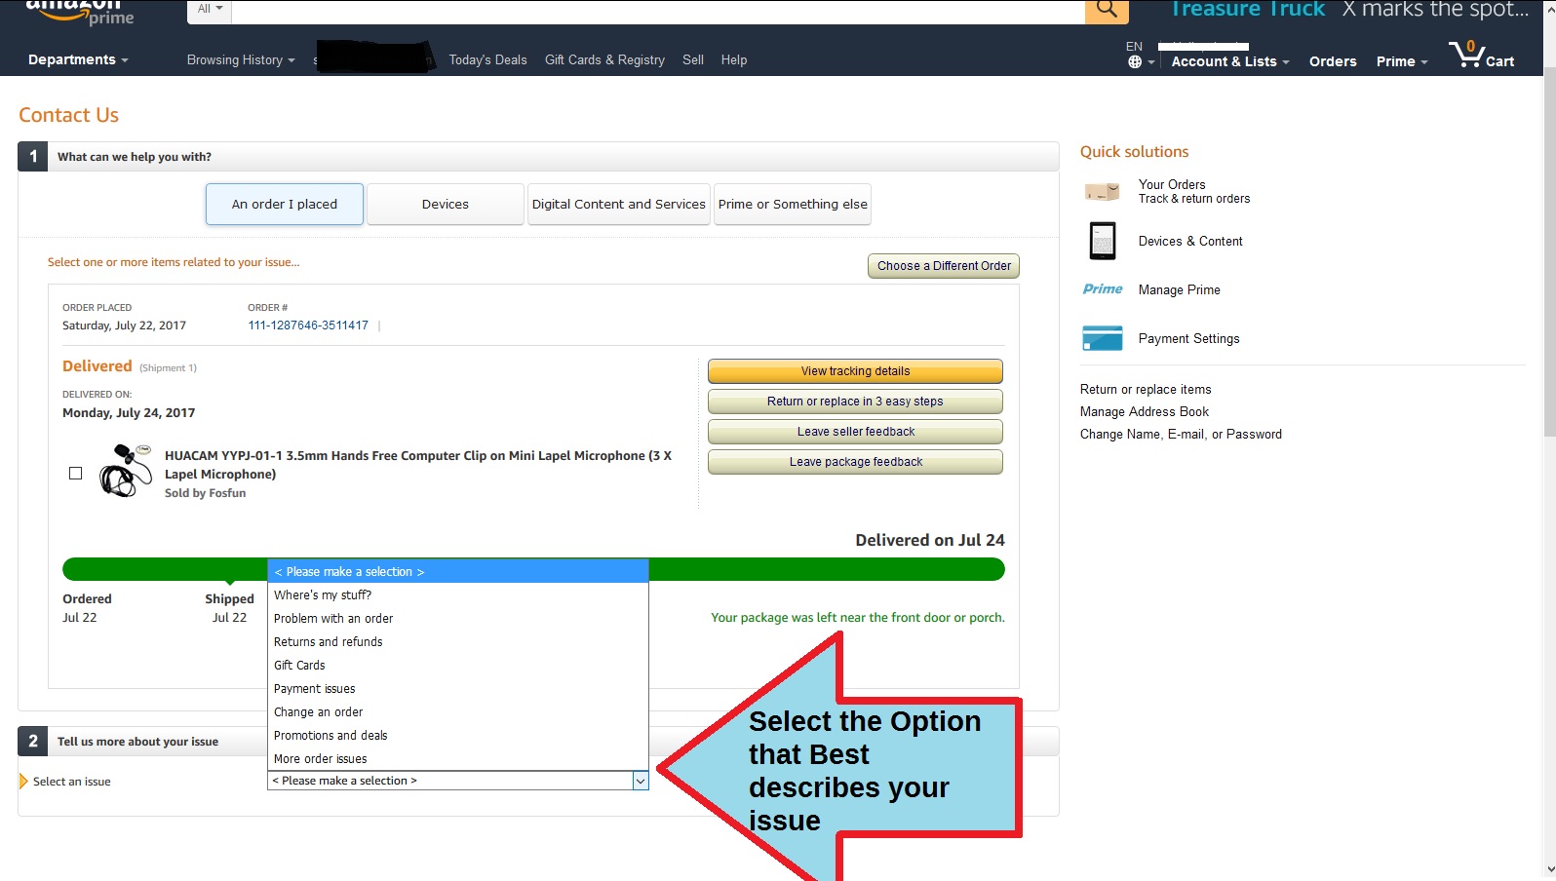Screen dimensions: 1556x881
Task: Select highlighted "Please make a selection" option
Action: (x=458, y=571)
